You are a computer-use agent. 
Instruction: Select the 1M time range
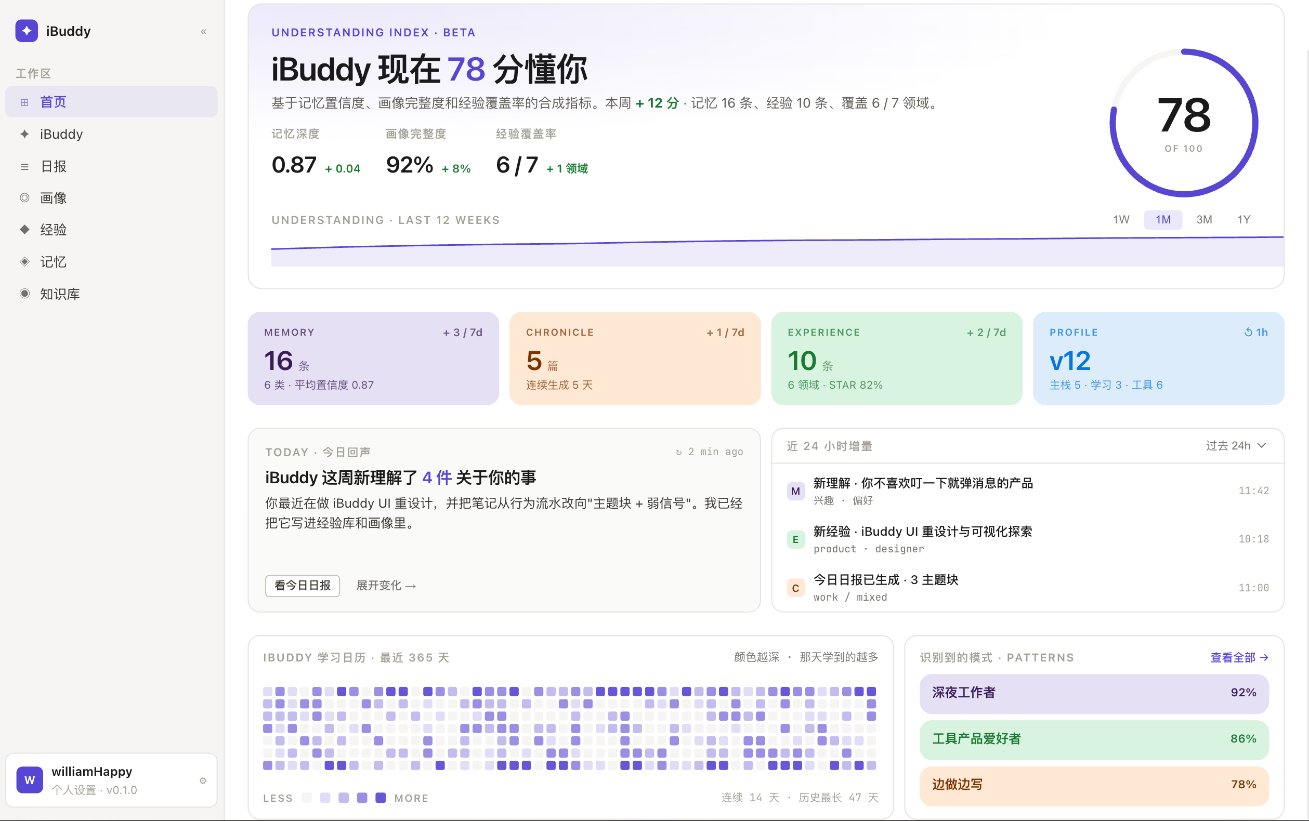[x=1163, y=220]
